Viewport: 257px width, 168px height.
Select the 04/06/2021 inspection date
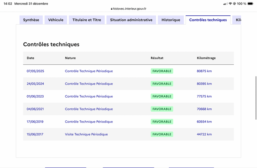point(35,109)
